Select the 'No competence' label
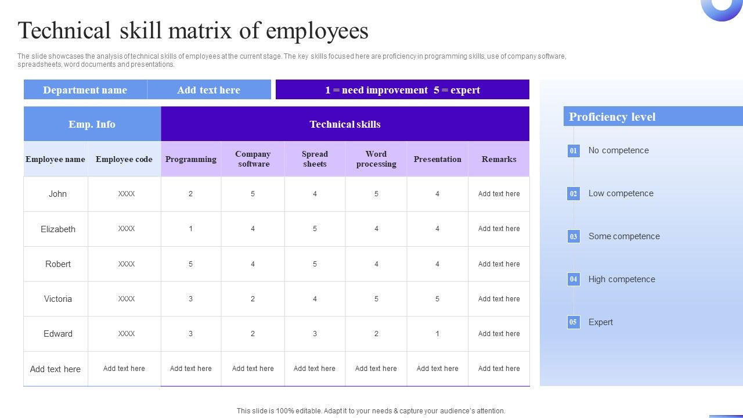This screenshot has width=743, height=418. coord(619,150)
